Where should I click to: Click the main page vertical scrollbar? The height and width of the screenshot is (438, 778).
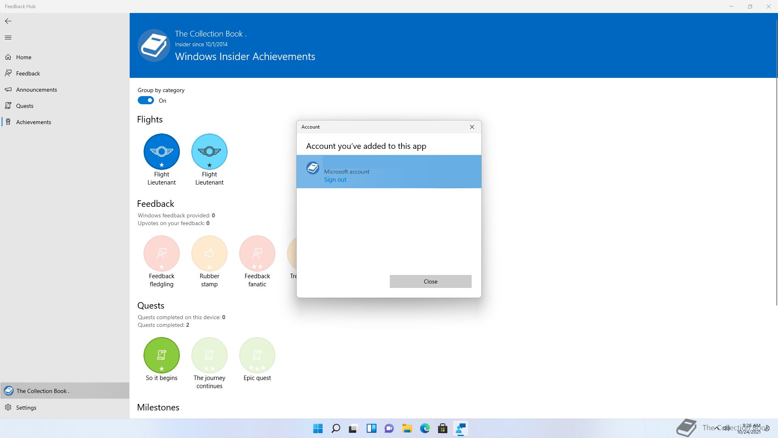coord(776,162)
